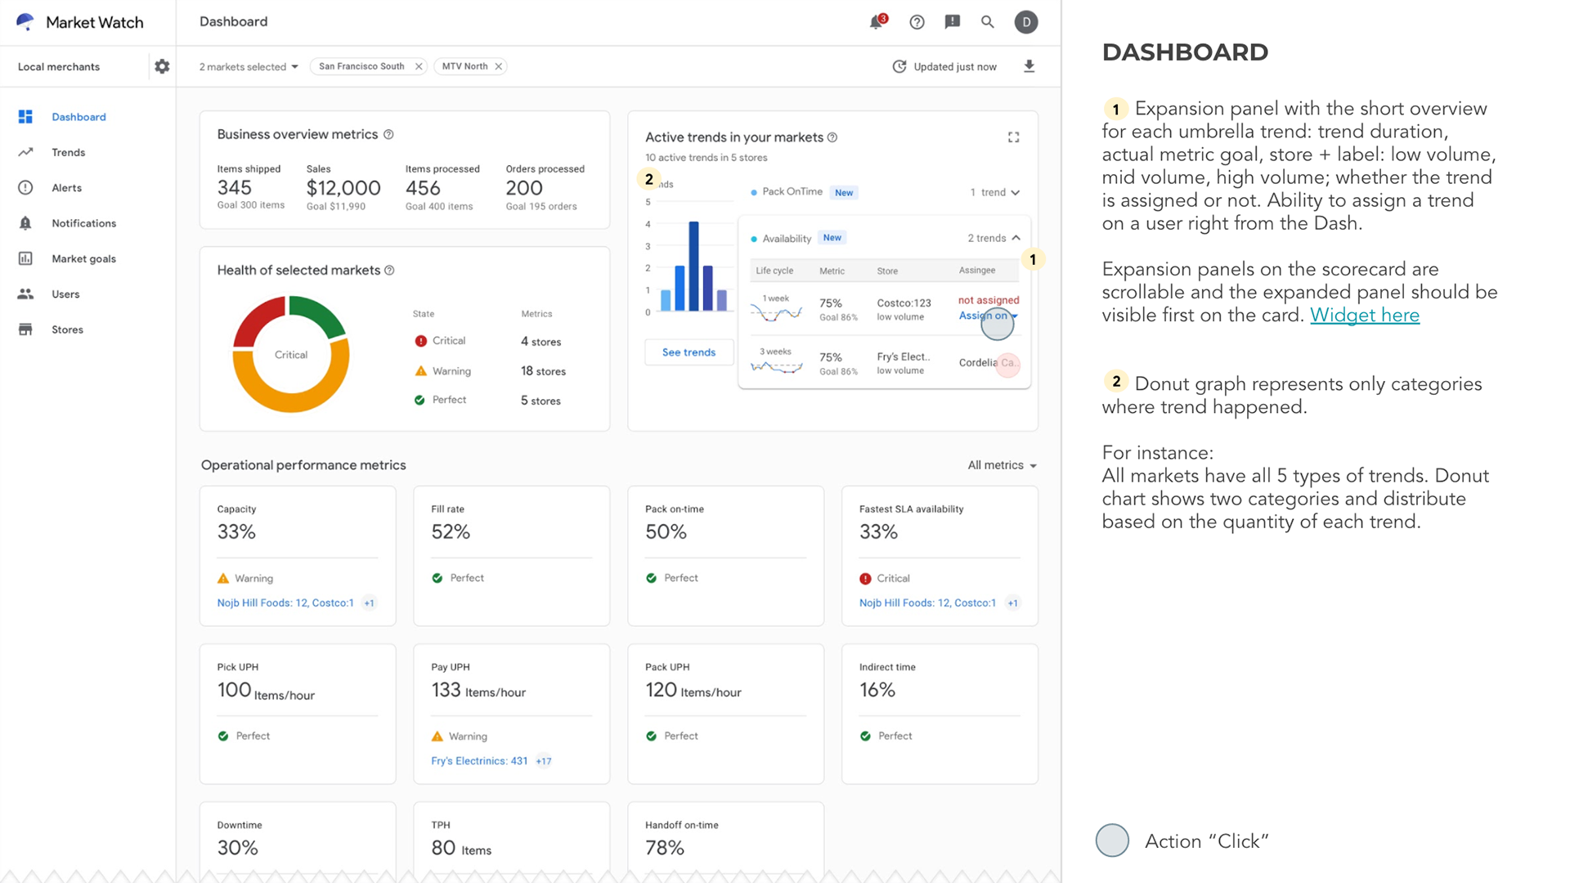Click help icon next to Business overview metrics
This screenshot has width=1570, height=883.
point(388,134)
